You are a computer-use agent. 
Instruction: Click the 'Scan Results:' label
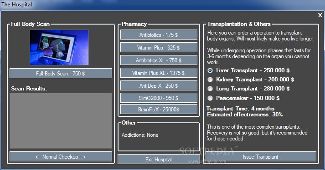click(x=29, y=89)
